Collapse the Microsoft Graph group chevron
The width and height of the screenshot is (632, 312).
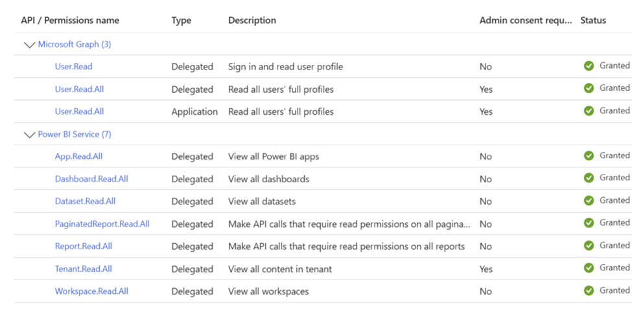pos(29,45)
